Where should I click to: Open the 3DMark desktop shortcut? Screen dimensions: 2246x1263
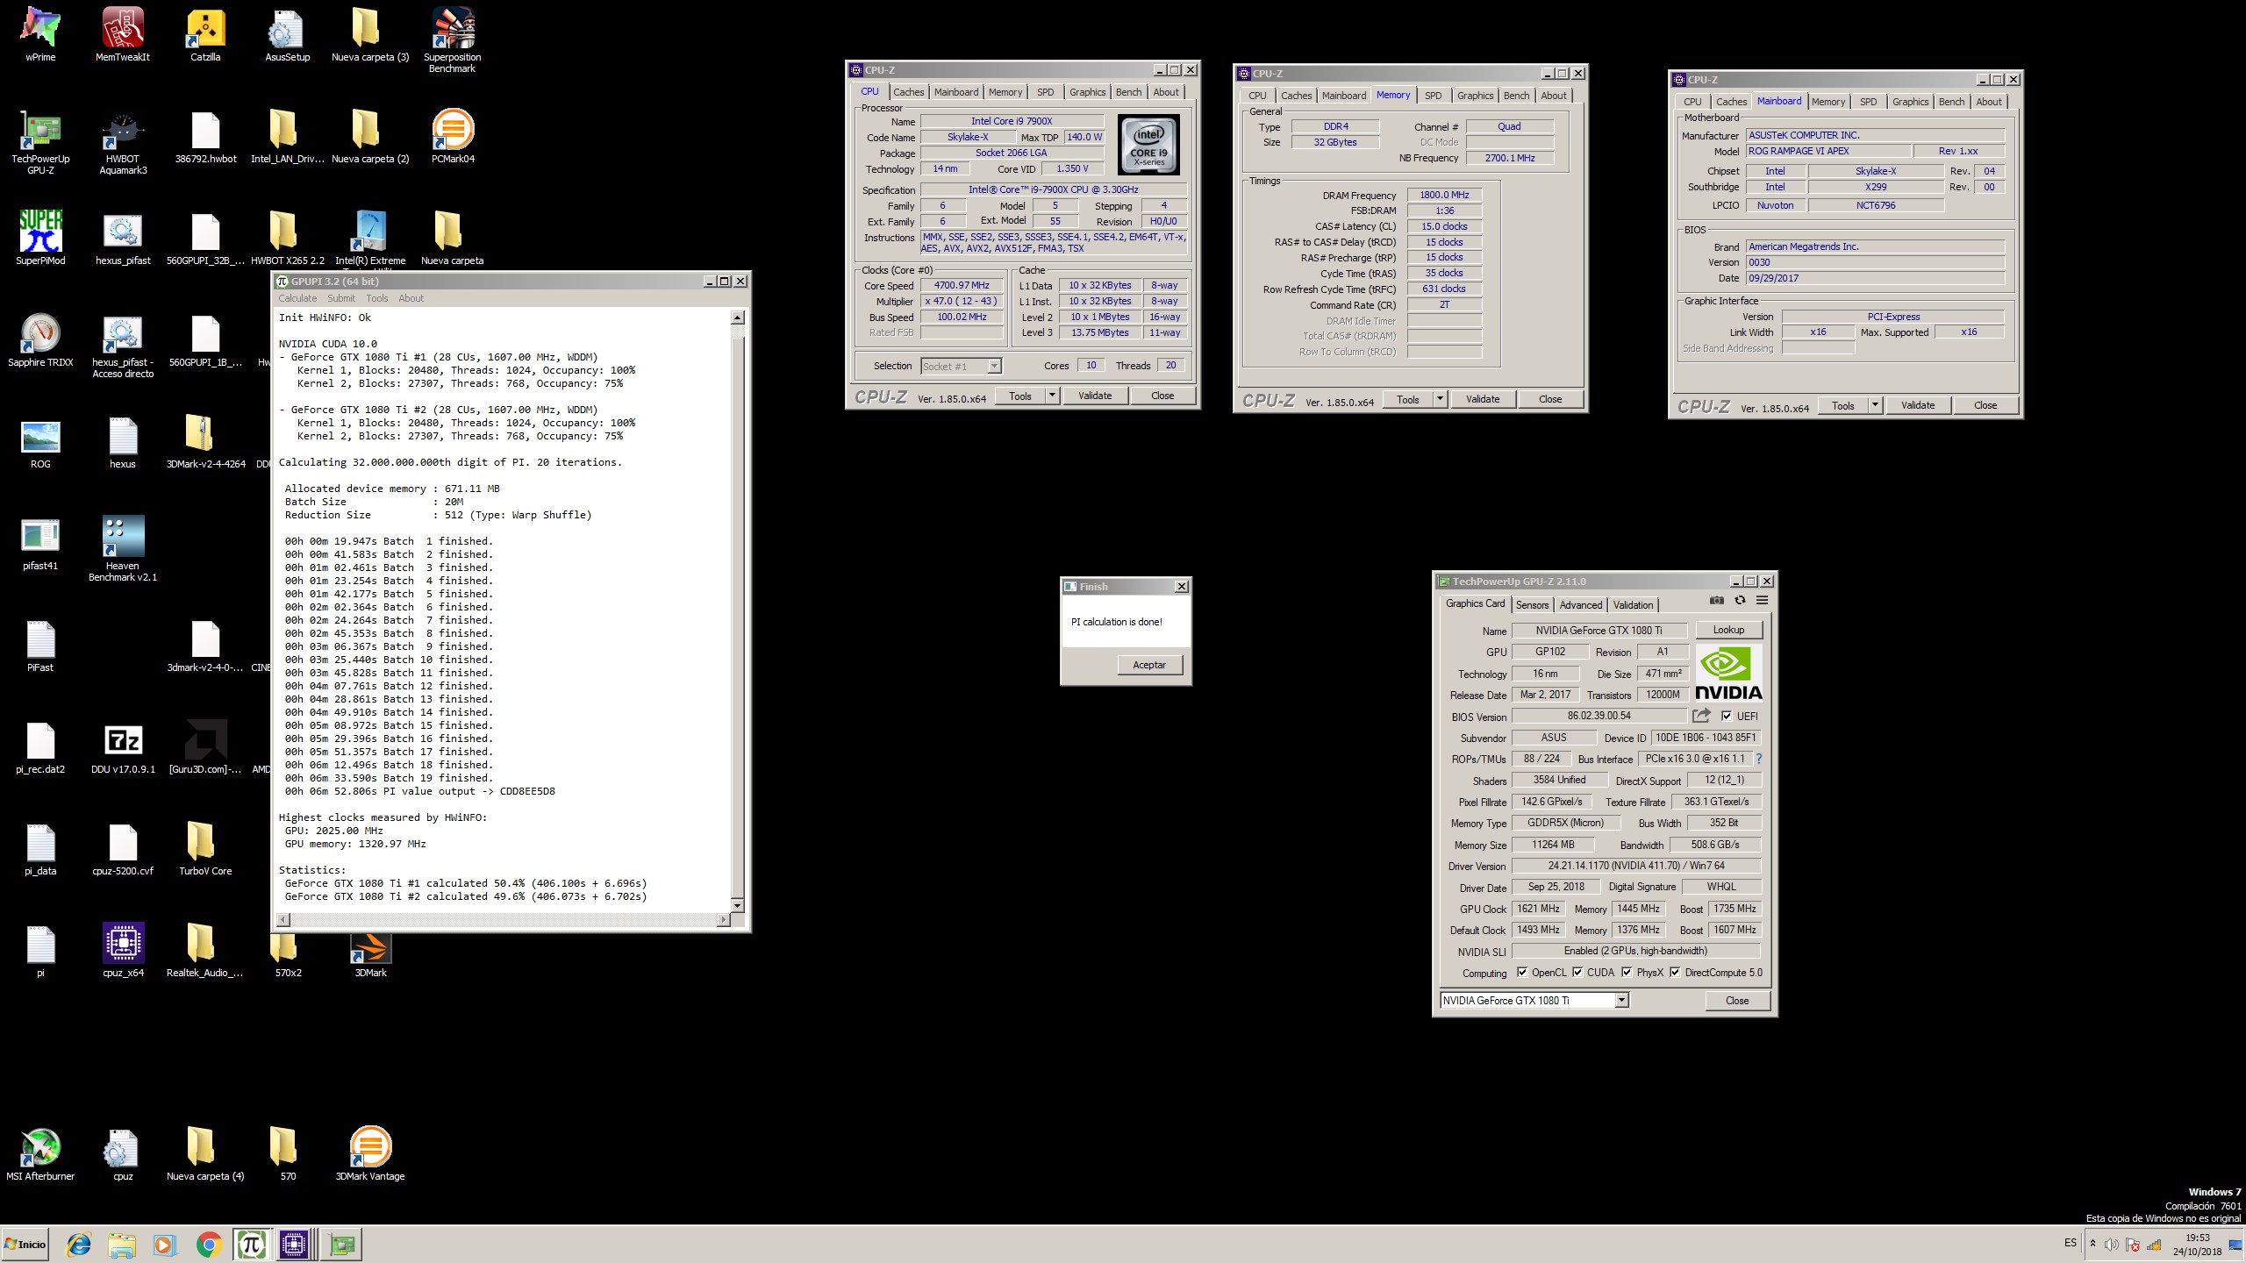370,954
